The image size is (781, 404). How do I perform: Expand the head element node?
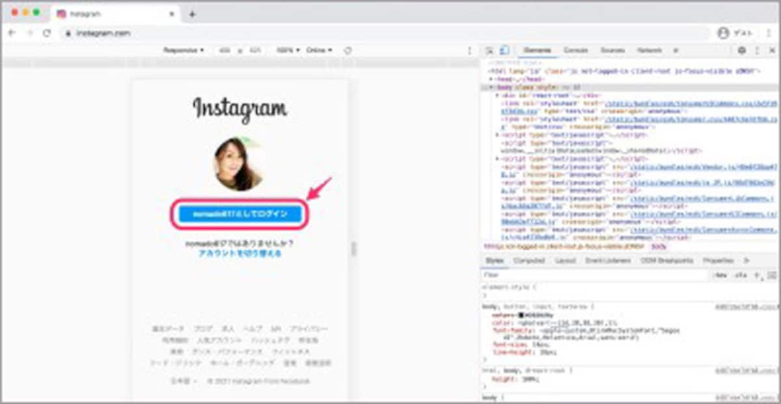490,78
